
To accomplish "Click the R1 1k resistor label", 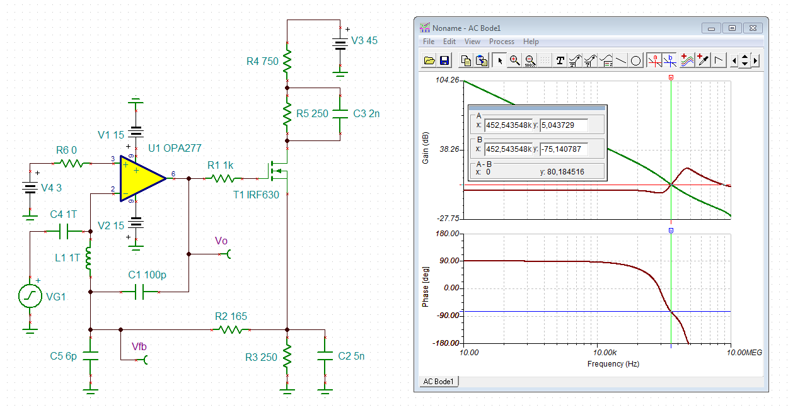I will pyautogui.click(x=220, y=165).
